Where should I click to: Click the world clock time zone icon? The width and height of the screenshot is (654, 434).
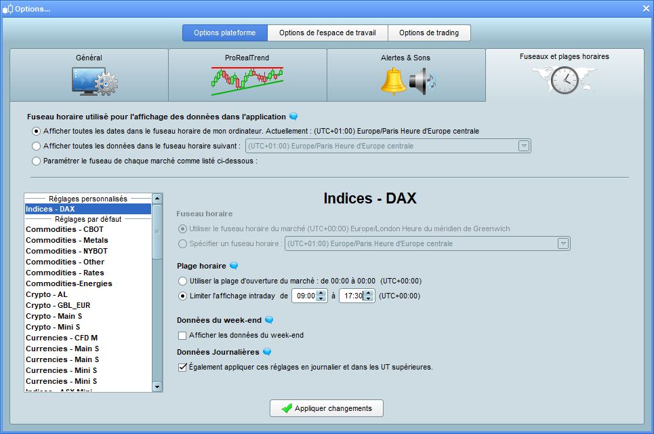[x=565, y=80]
